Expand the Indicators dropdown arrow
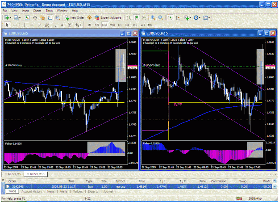 190,18
